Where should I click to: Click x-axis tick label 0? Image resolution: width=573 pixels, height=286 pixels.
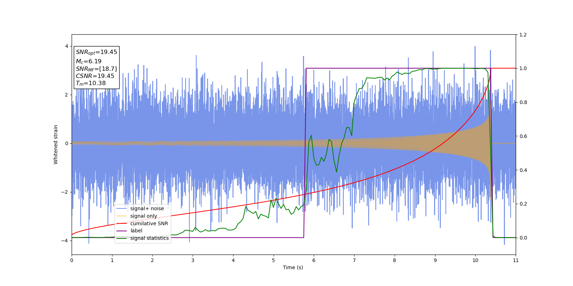[72, 261]
